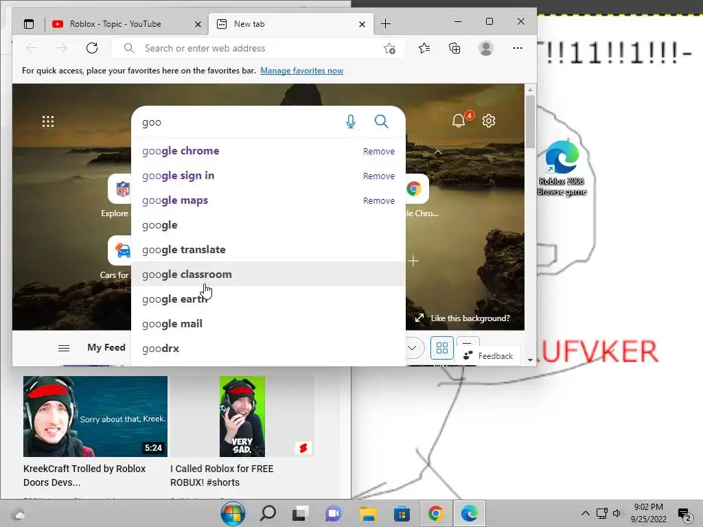Select the google classroom suggestion
Image resolution: width=703 pixels, height=527 pixels.
click(x=268, y=274)
